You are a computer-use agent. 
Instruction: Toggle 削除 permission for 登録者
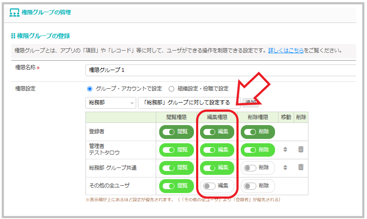pos(258,132)
